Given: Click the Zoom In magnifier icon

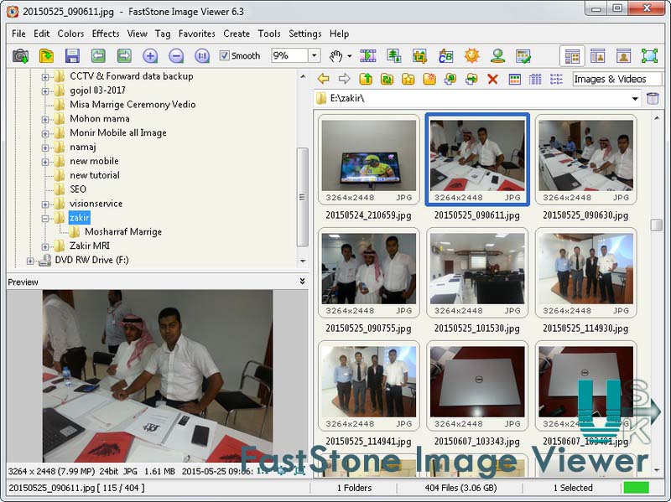Looking at the screenshot, I should click(x=149, y=55).
